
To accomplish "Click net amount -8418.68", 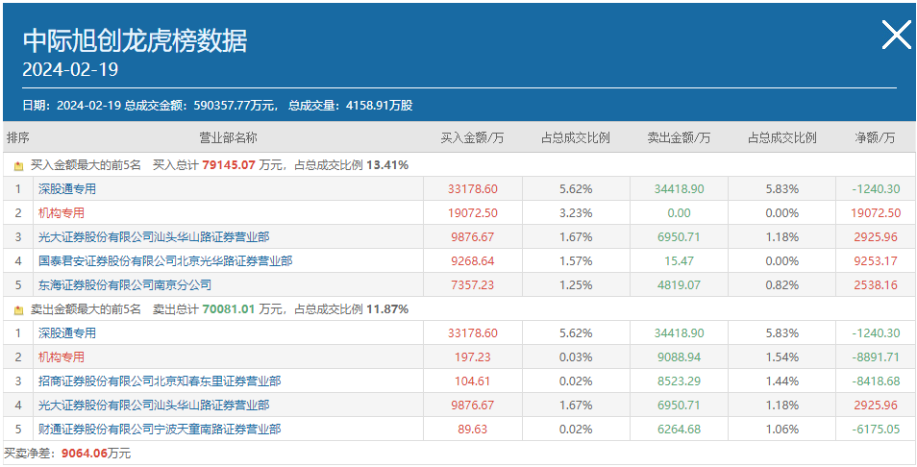I will (876, 381).
